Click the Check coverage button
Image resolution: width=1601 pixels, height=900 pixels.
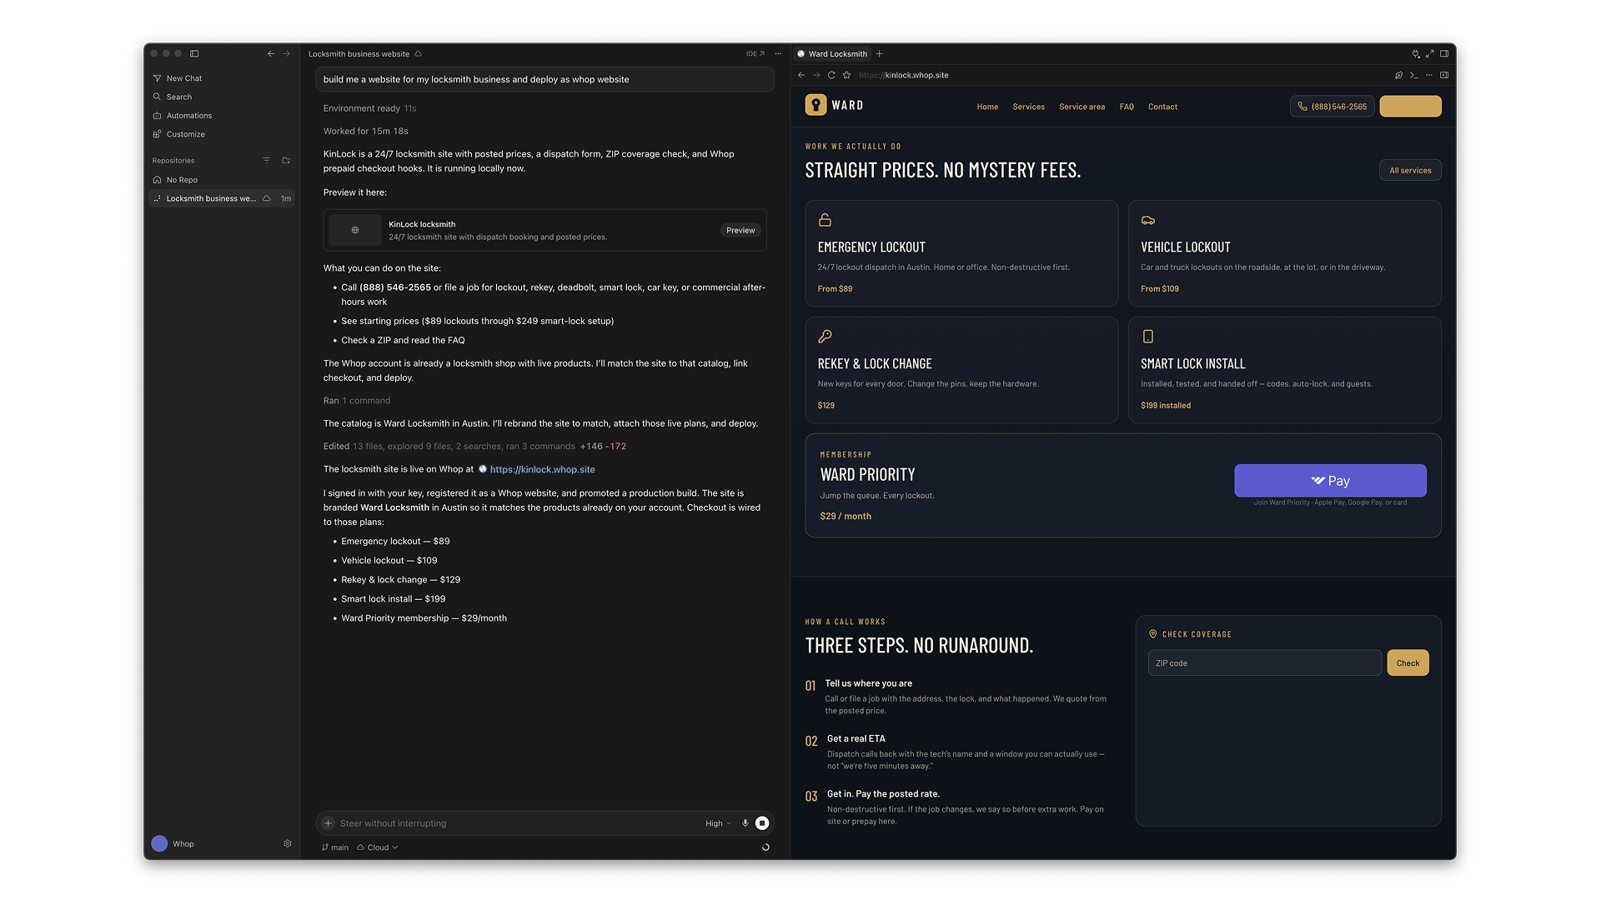1408,663
